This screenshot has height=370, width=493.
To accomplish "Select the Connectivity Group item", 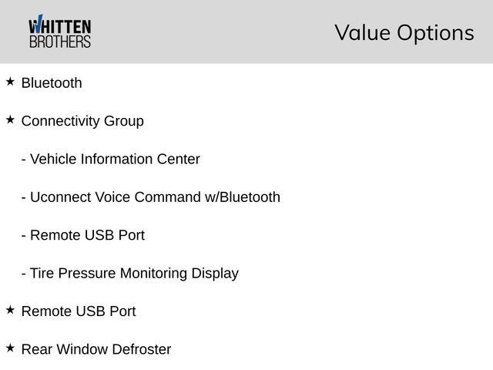I will click(82, 122).
